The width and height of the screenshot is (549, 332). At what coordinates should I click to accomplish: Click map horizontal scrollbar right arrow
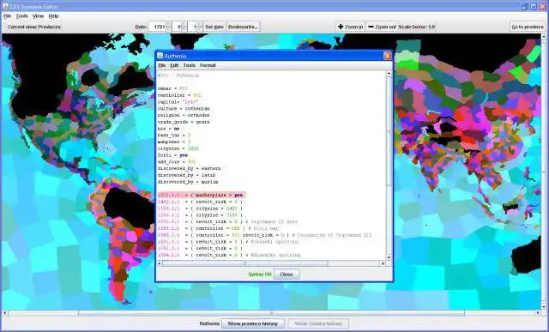coord(538,313)
